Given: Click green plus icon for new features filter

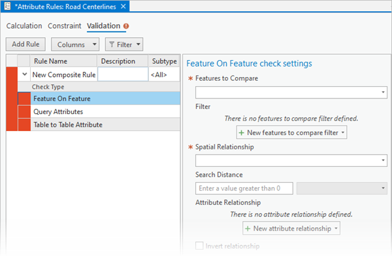Looking at the screenshot, I should coord(241,133).
